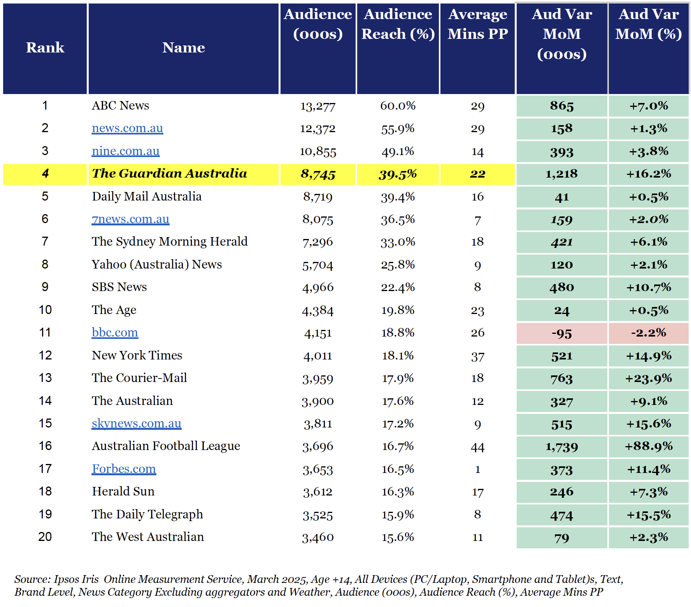
Task: Select the Aud Var MoM (%) header
Action: [x=649, y=49]
